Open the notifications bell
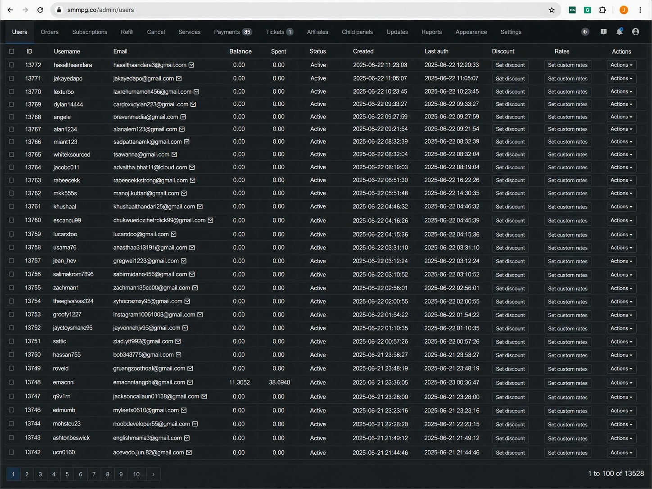This screenshot has height=489, width=652. [x=620, y=32]
